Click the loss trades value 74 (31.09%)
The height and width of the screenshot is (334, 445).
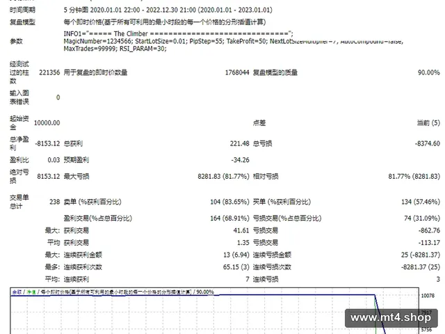422,218
